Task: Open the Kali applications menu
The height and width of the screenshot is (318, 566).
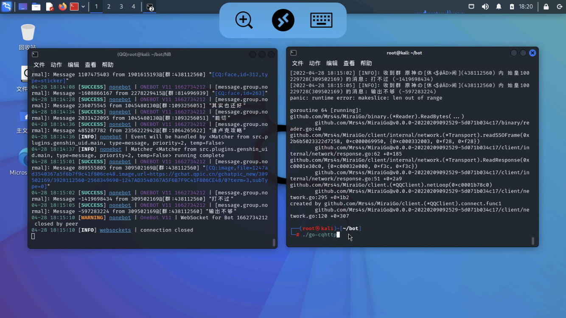Action: (x=6, y=6)
